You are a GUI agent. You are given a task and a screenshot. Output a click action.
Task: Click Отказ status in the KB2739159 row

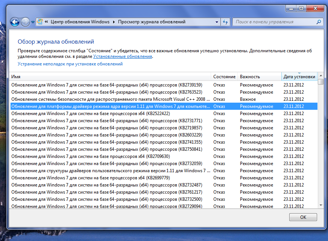click(x=219, y=85)
